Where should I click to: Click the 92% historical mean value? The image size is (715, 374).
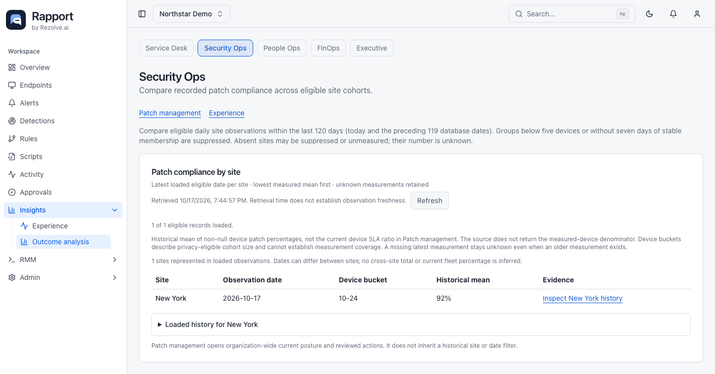point(444,298)
